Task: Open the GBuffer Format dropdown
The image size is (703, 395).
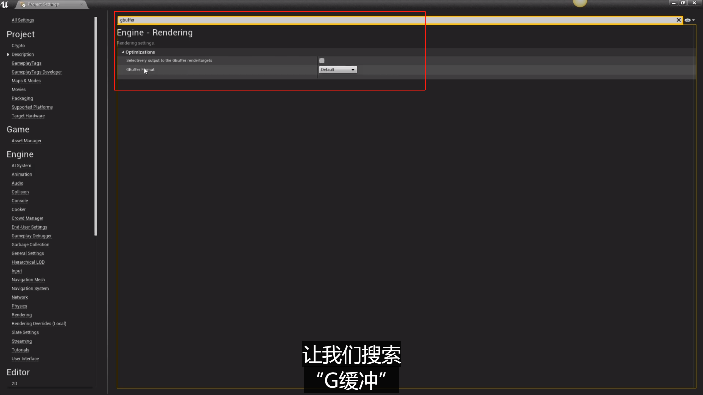Action: coord(338,70)
